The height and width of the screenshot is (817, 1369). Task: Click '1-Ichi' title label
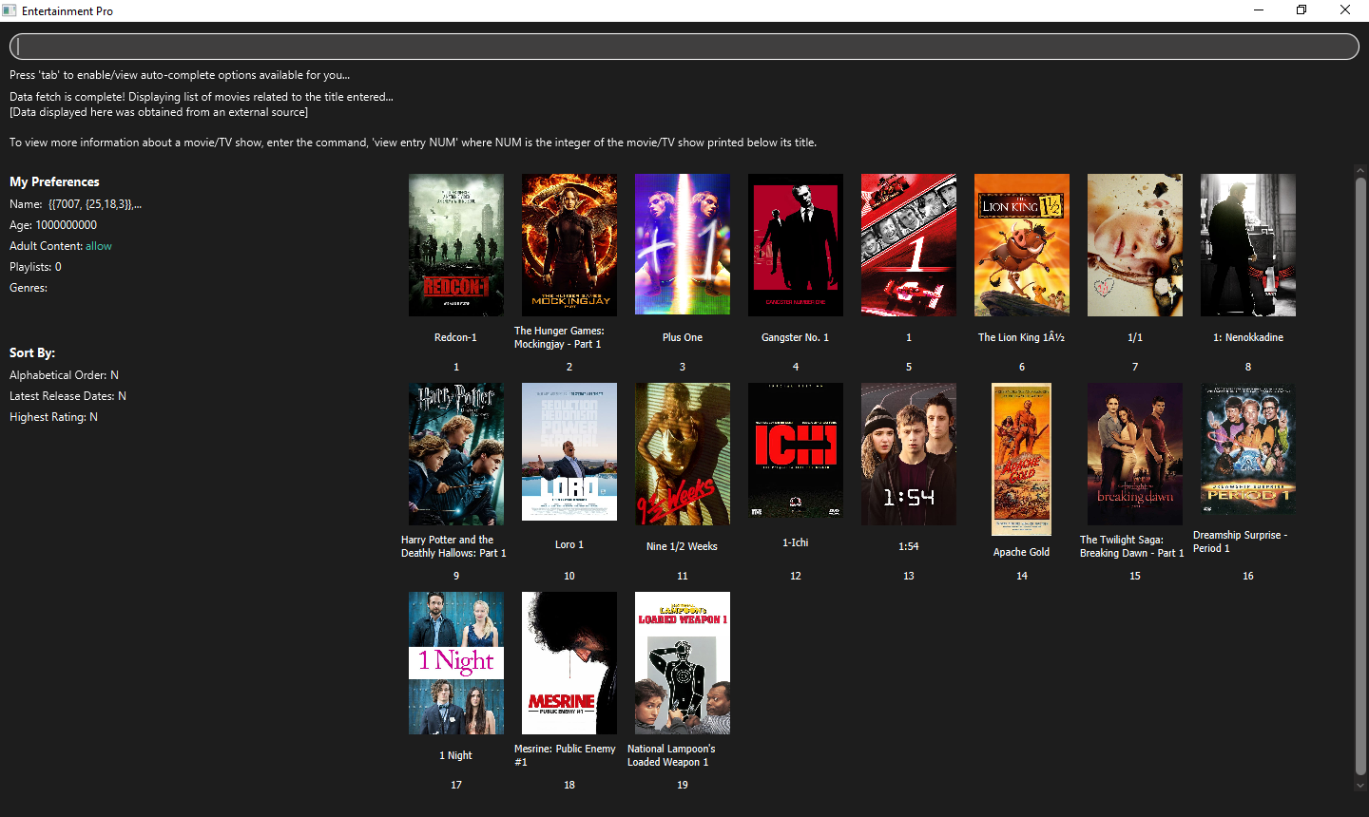tap(796, 542)
